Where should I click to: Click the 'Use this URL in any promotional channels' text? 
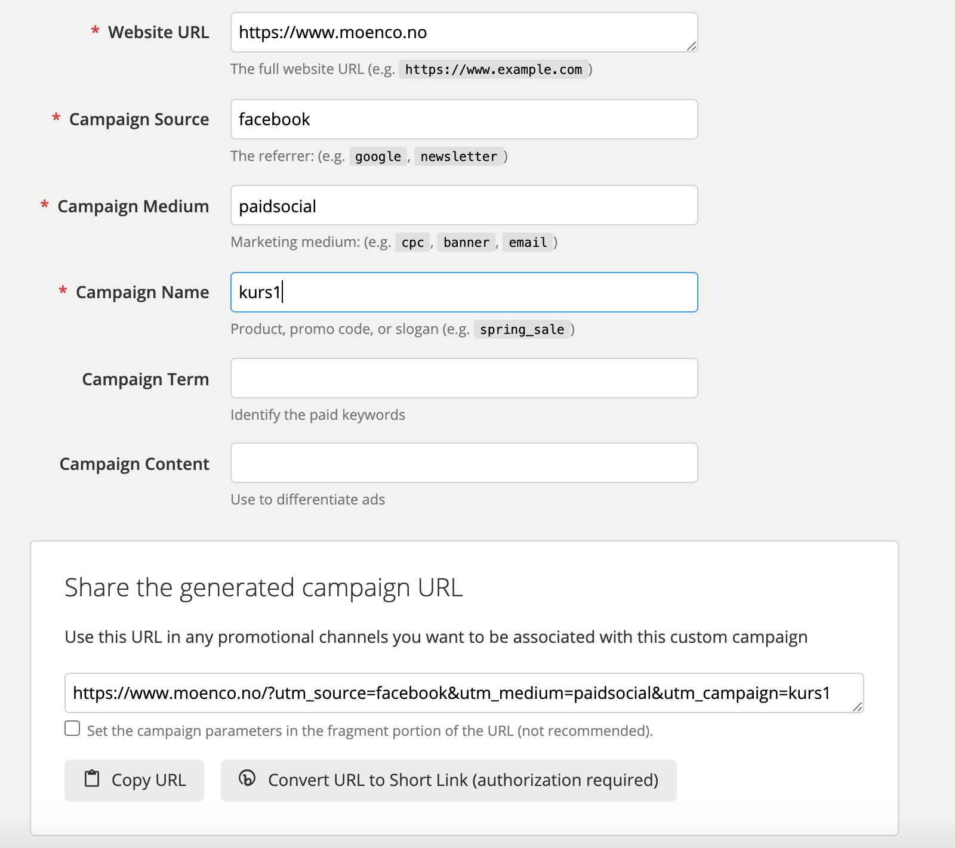pos(436,637)
